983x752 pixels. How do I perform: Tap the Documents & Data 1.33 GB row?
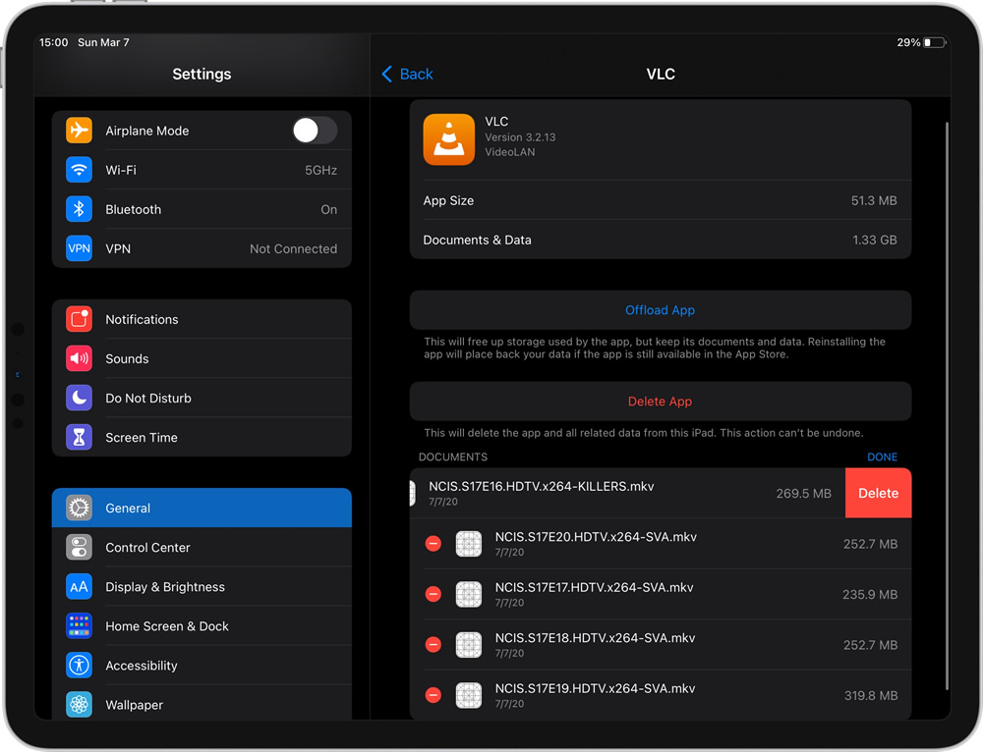[x=661, y=240]
